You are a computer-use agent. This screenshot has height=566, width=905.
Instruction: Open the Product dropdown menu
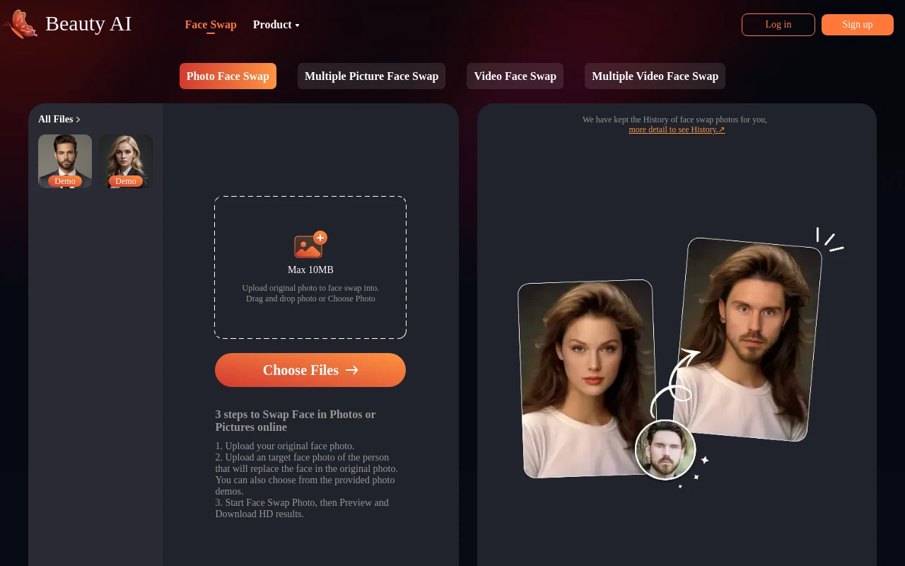point(276,25)
